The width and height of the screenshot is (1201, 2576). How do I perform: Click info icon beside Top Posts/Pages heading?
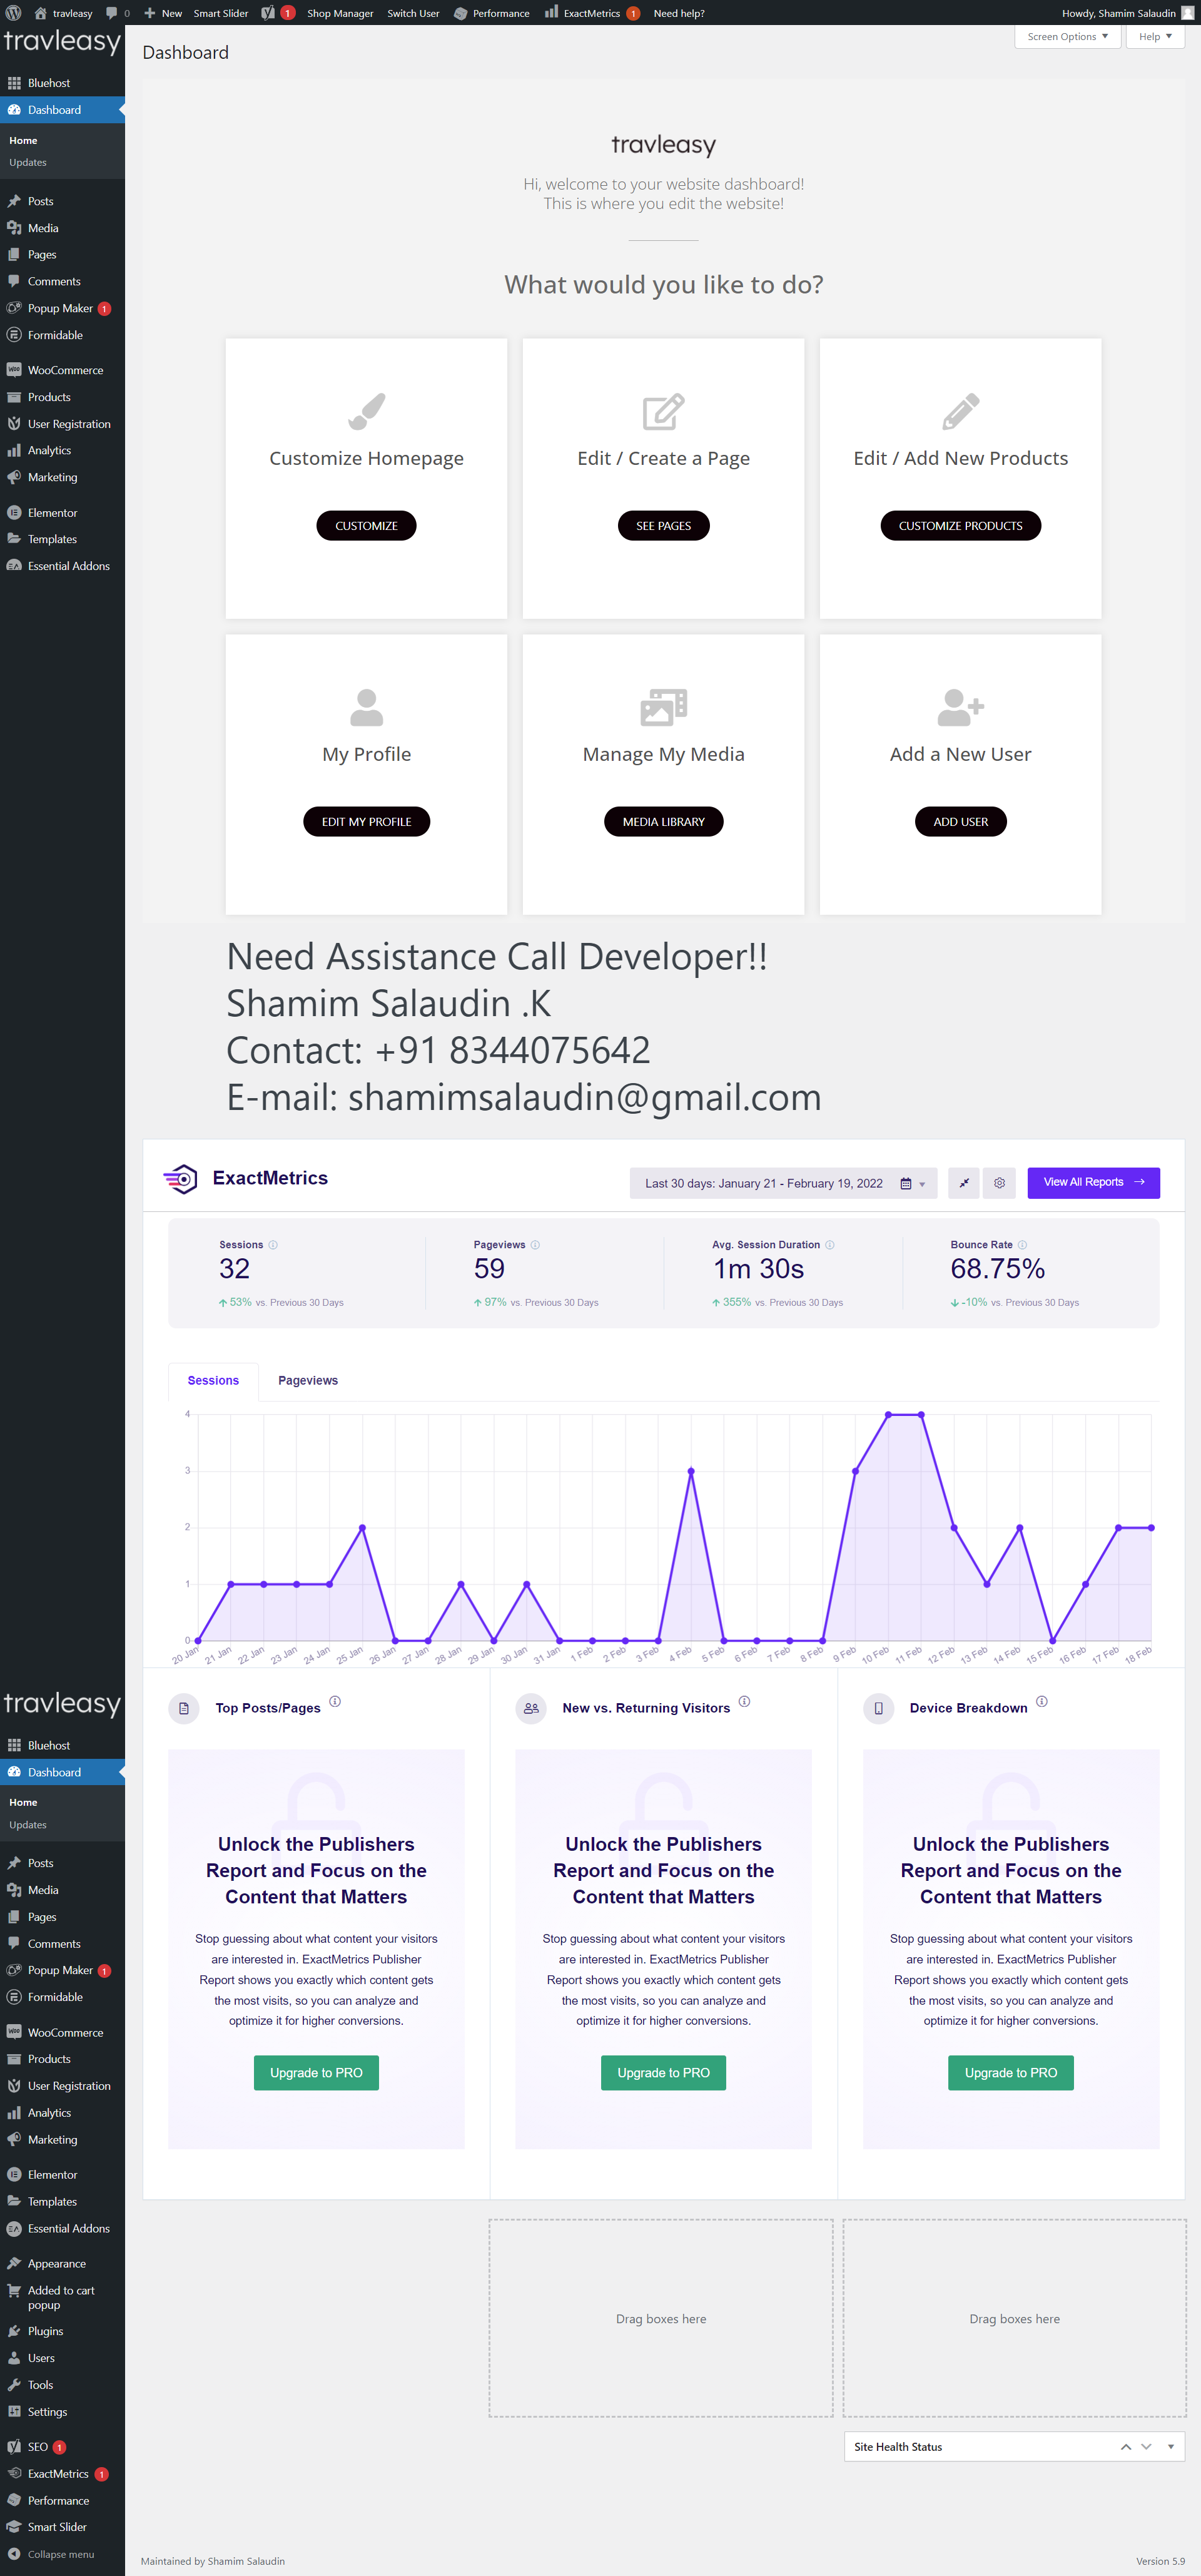pos(335,1701)
